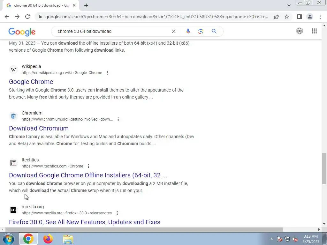Bookmark this tab with the star
Viewport: 327px width, 245px height.
pyautogui.click(x=287, y=17)
